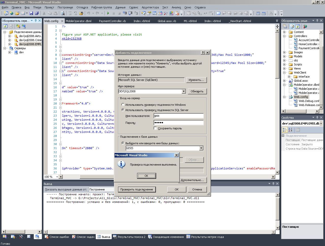325x246 pixels.
Task: Open the GISIS database dropdown
Action: (x=201, y=148)
